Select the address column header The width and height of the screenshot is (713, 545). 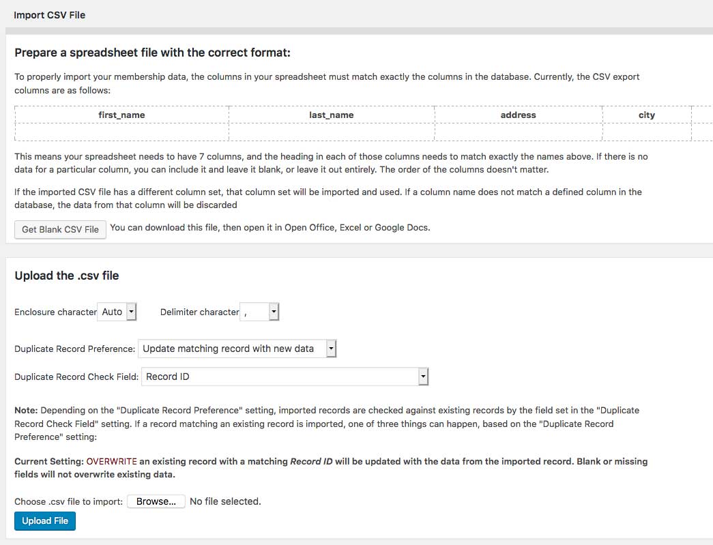pyautogui.click(x=518, y=115)
